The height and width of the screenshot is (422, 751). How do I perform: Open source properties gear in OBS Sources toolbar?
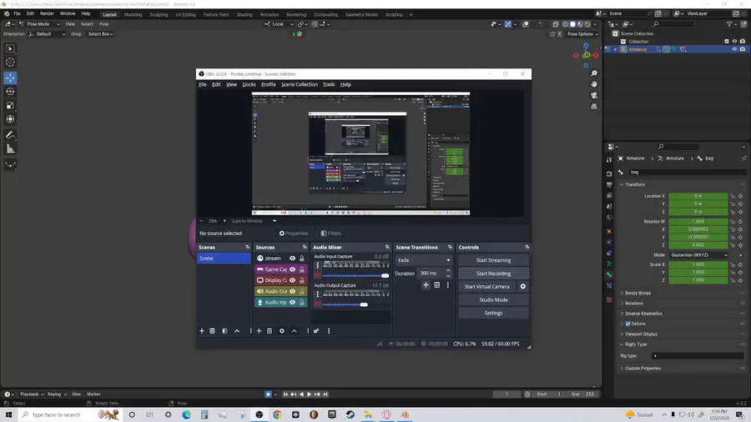tap(282, 331)
